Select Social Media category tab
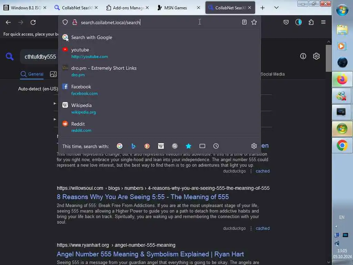Viewport: 353px width, 265px height. pyautogui.click(x=272, y=74)
